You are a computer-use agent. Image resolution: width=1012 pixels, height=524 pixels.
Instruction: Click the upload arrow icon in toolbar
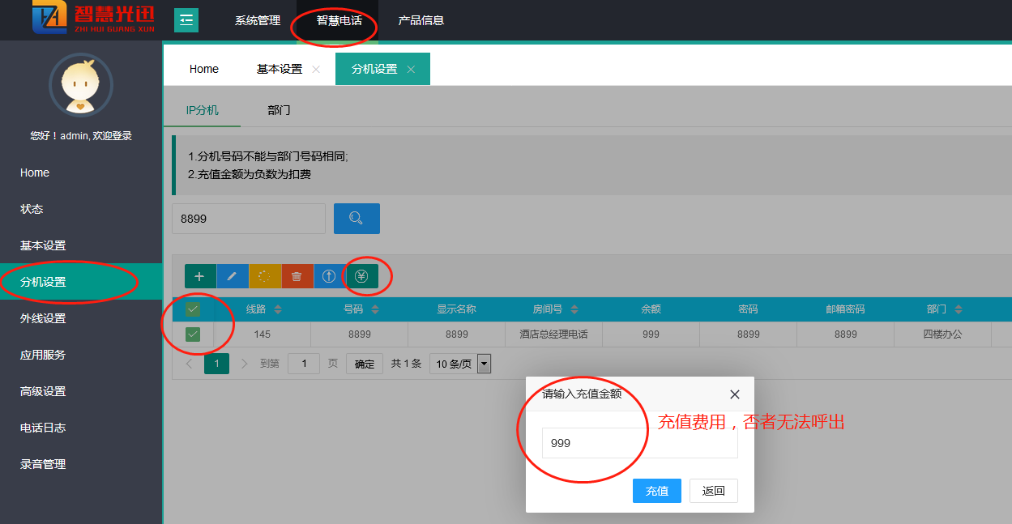(x=329, y=276)
